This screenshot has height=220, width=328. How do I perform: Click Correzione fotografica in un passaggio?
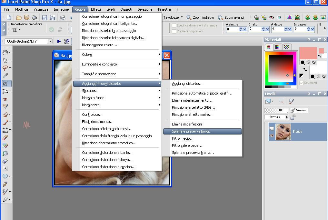point(117,16)
